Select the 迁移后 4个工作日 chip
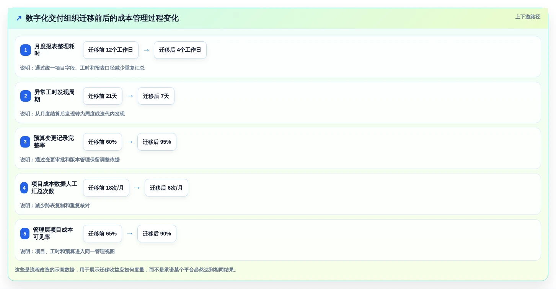Image resolution: width=556 pixels, height=289 pixels. tap(180, 50)
